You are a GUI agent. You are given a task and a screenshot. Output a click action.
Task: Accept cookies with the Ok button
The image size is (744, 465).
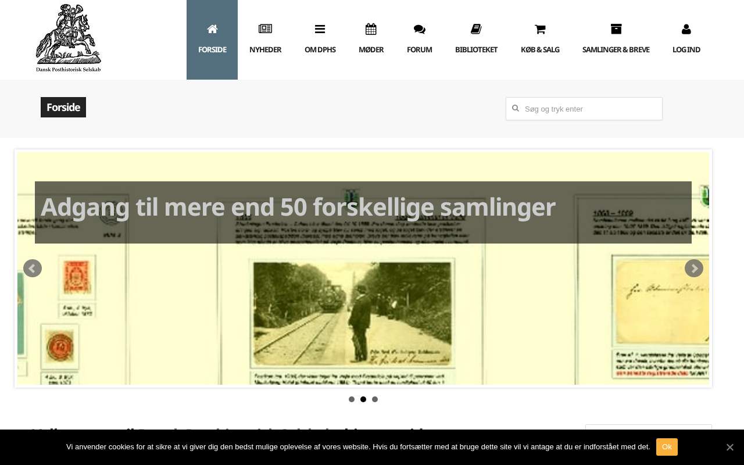click(667, 447)
